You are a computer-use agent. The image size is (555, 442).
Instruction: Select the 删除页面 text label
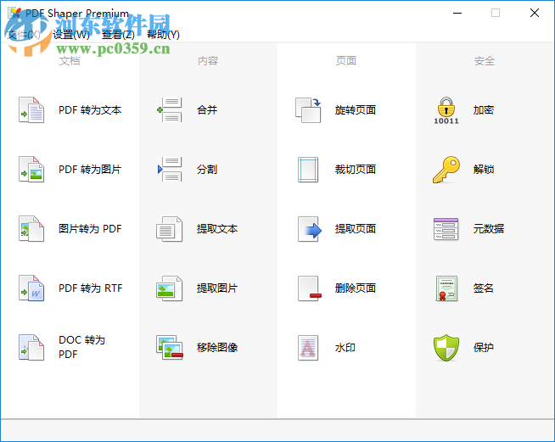[x=356, y=288]
